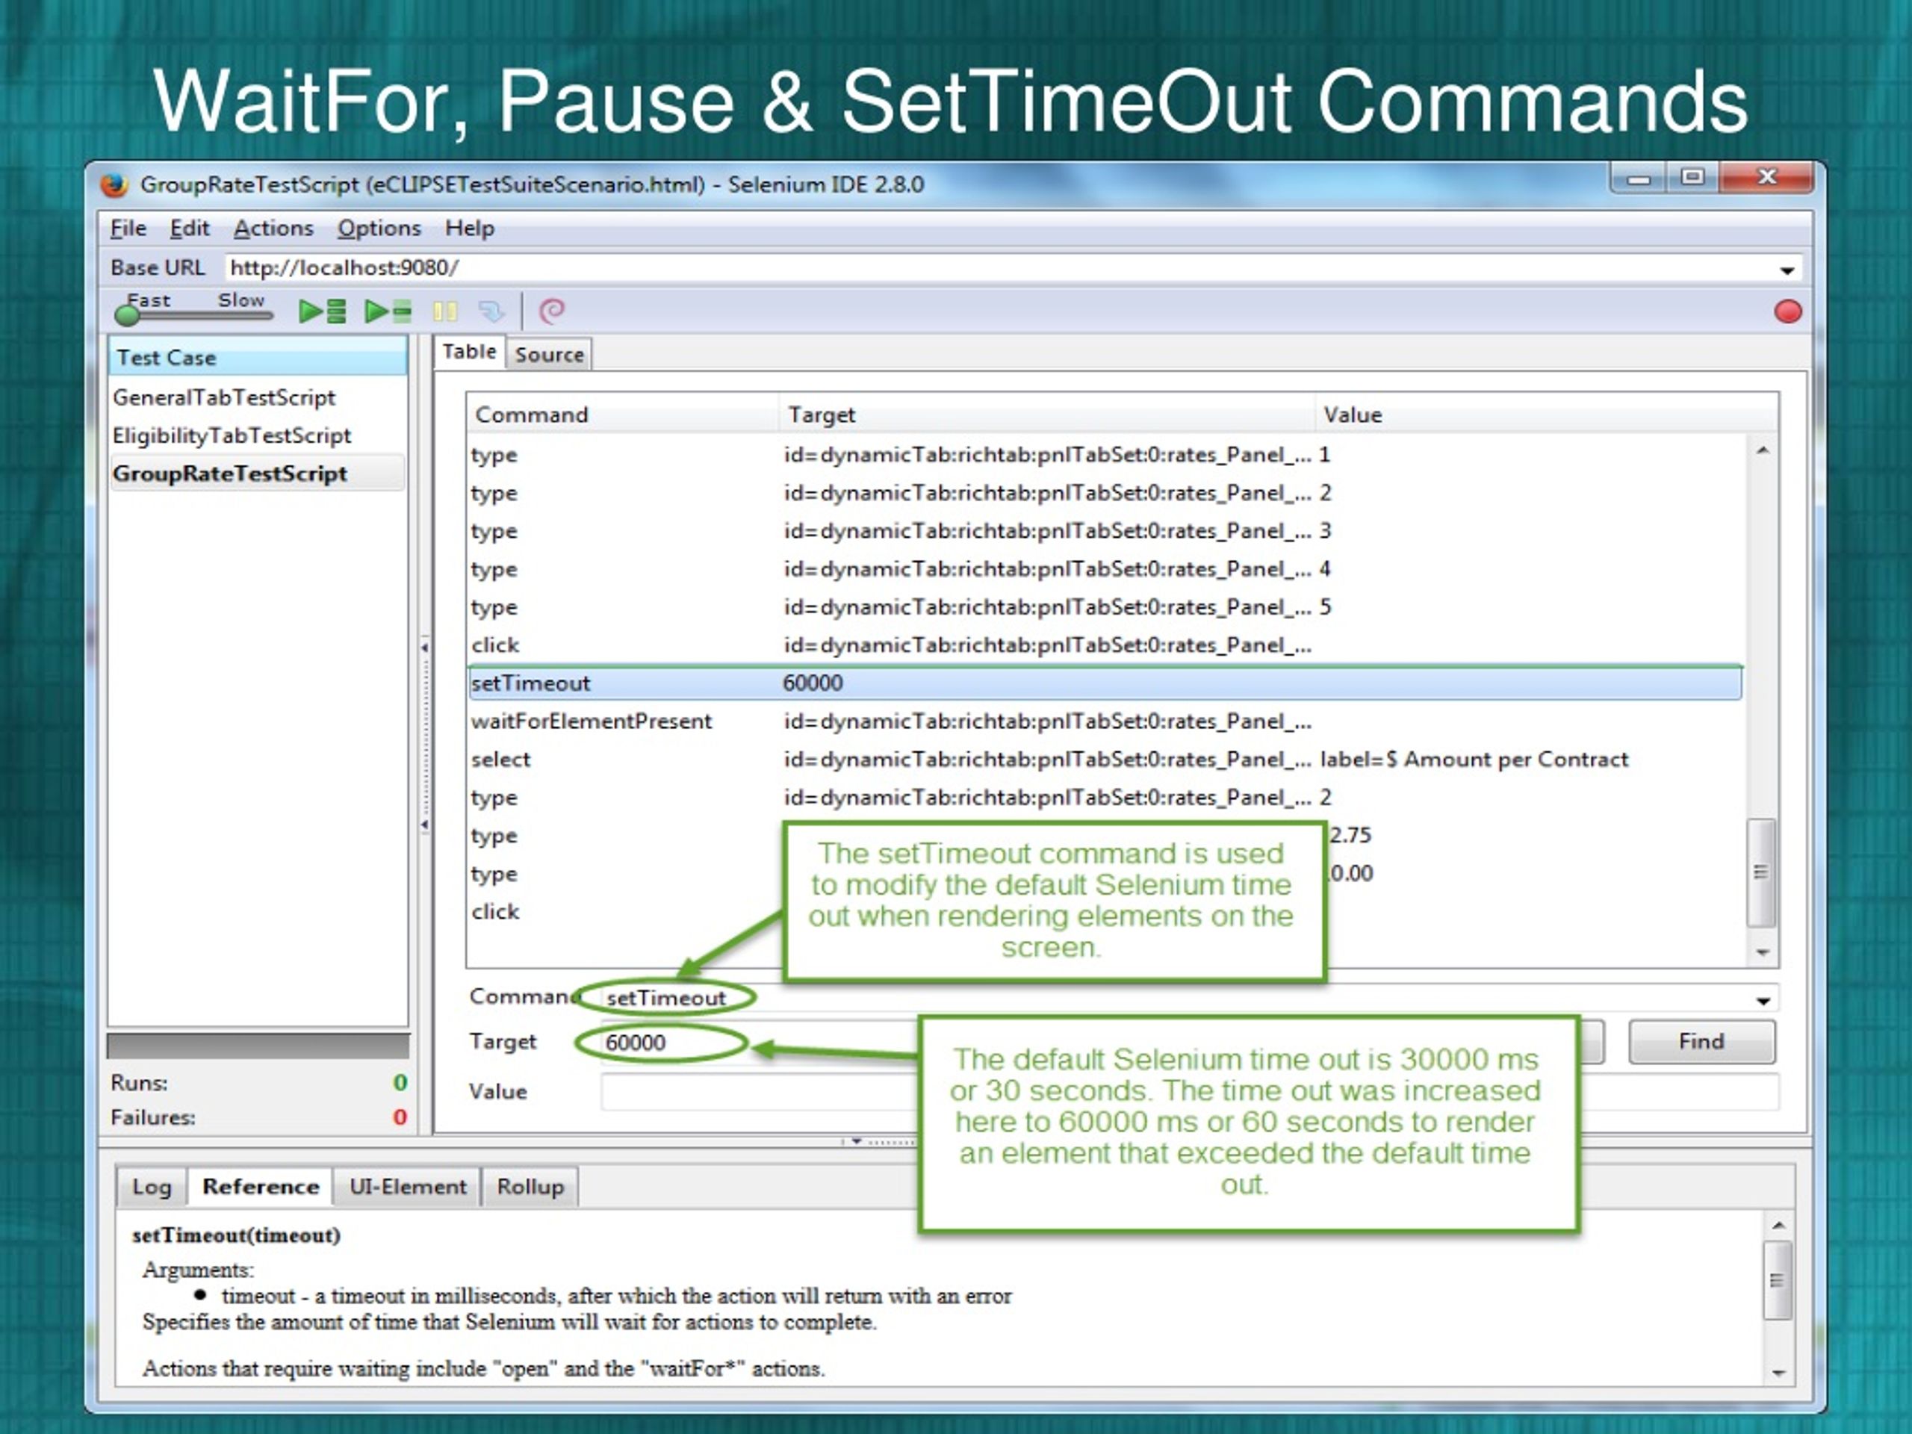Open the Edit menu
1912x1434 pixels.
(x=189, y=229)
